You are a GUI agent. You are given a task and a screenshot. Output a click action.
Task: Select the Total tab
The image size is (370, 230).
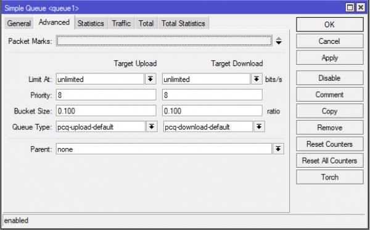[x=146, y=23]
